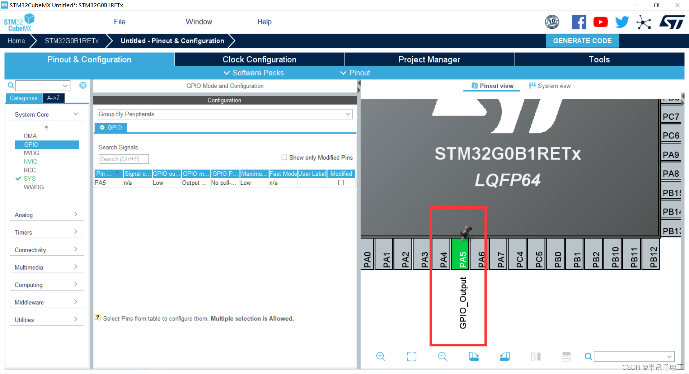Click the search magnifier in categories panel
The image size is (689, 374).
click(11, 85)
